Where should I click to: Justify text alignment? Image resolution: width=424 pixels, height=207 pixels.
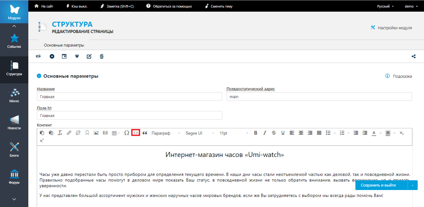coord(319,133)
